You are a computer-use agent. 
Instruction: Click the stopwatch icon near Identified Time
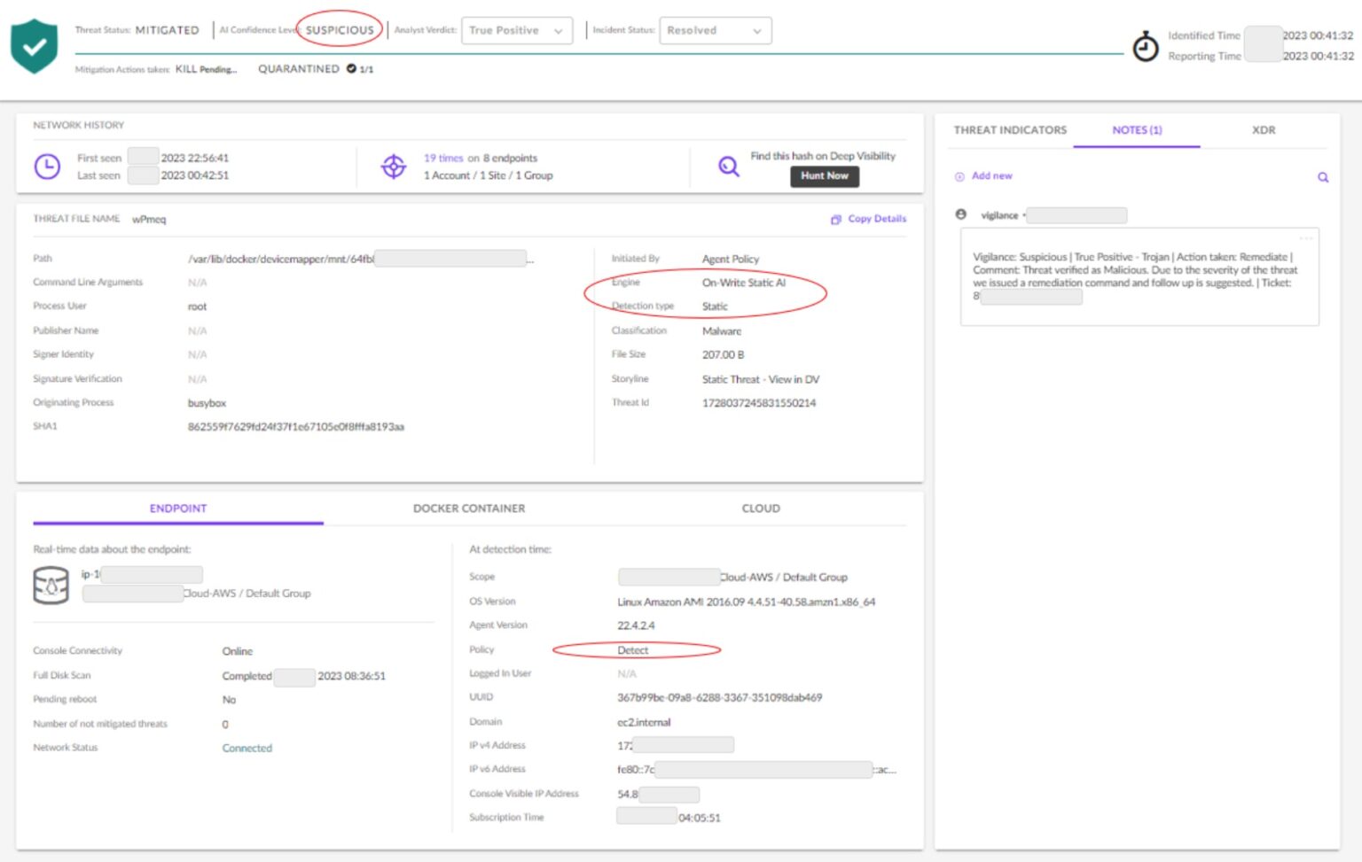(x=1145, y=46)
